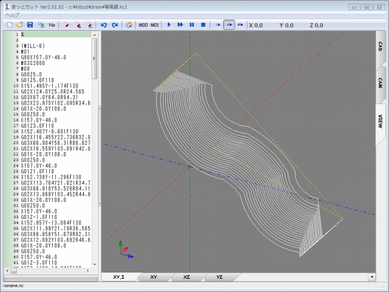The height and width of the screenshot is (292, 389).
Task: Select the XY,Z view tab
Action: pyautogui.click(x=119, y=277)
